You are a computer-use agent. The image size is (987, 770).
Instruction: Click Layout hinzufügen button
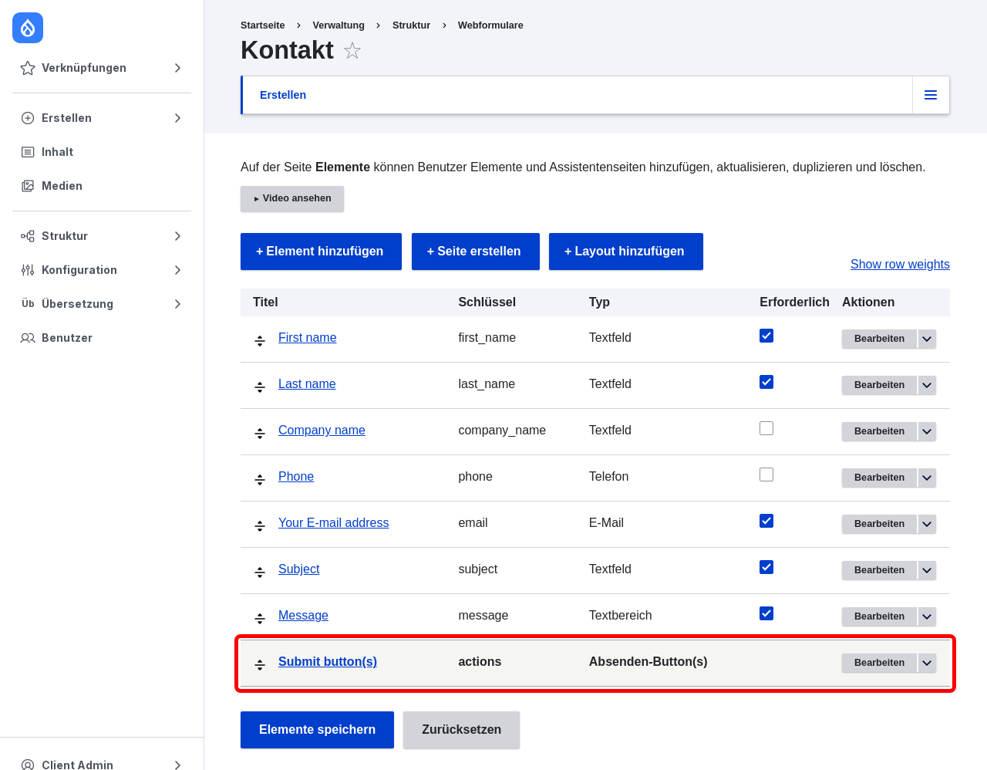pyautogui.click(x=626, y=252)
